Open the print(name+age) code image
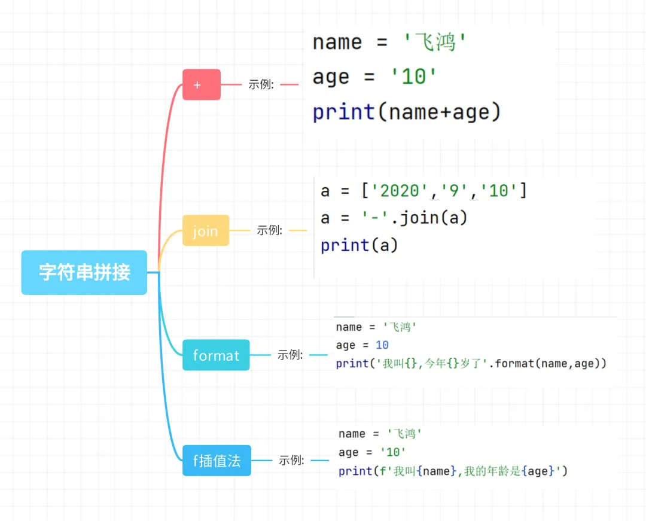The width and height of the screenshot is (646, 521). tap(431, 80)
